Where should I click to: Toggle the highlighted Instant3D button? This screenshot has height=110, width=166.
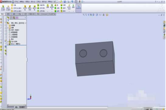[x=78, y=7]
